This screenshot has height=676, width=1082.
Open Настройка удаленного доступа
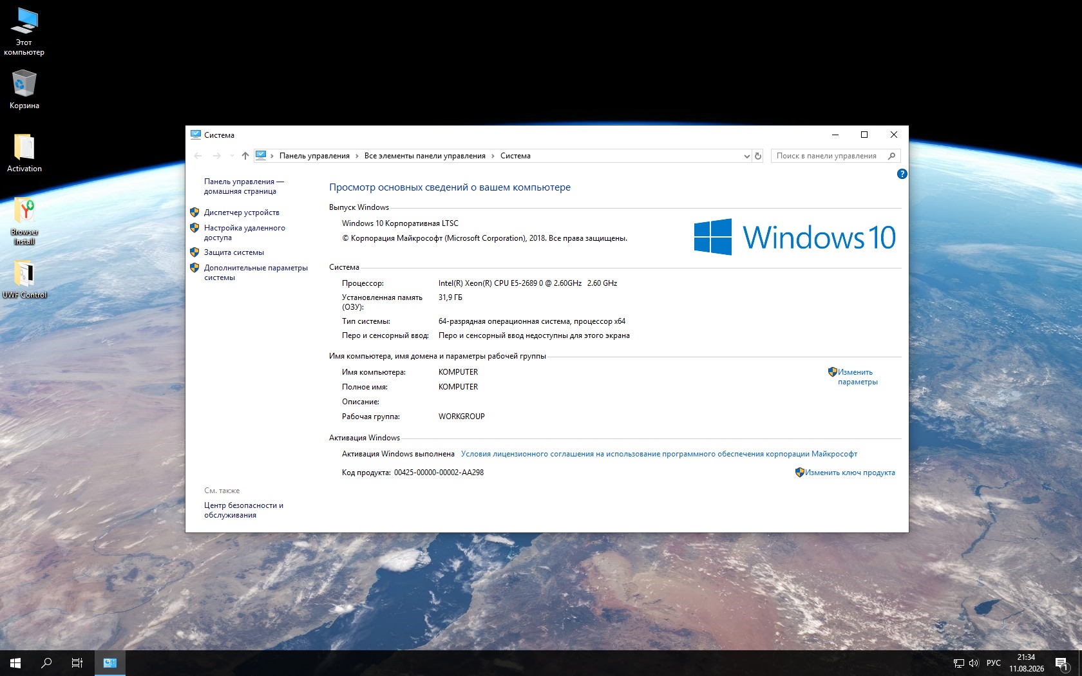coord(245,232)
